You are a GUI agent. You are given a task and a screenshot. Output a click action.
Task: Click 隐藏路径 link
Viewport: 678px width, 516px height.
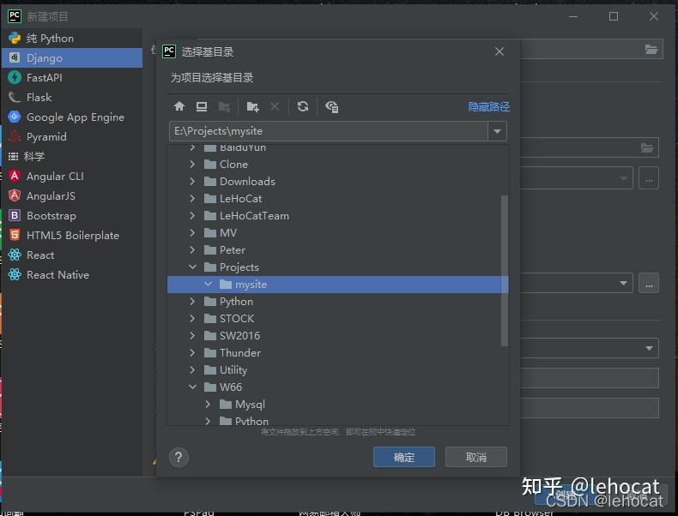pos(488,106)
